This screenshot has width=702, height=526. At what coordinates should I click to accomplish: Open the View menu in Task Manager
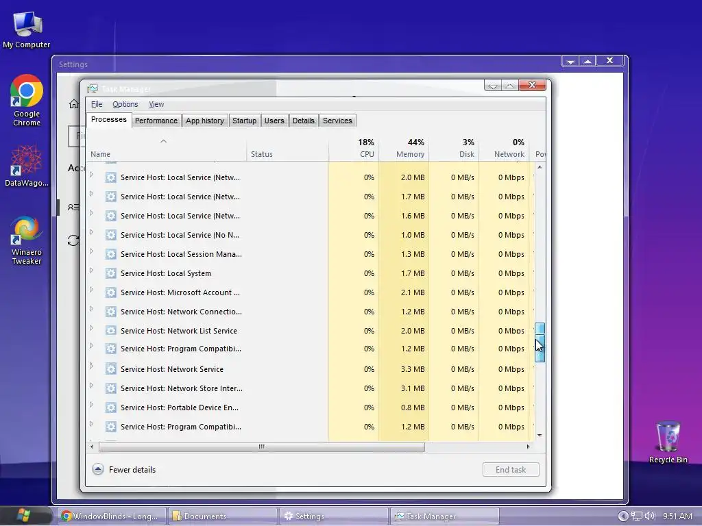click(156, 104)
